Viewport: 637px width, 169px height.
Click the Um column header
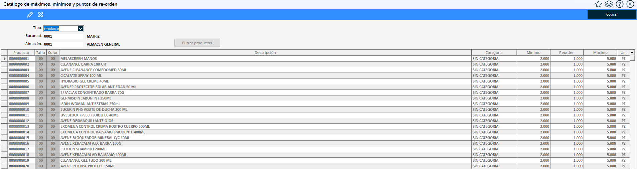[624, 53]
